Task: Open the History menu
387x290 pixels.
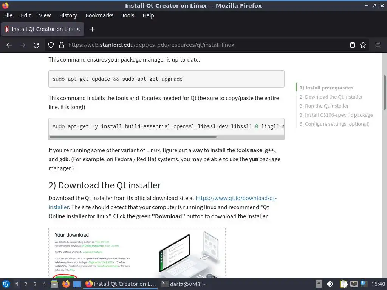Action: (x=68, y=15)
